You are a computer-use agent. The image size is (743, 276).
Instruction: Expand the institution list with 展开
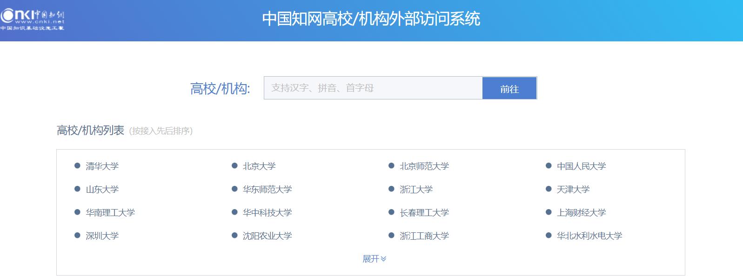(375, 259)
